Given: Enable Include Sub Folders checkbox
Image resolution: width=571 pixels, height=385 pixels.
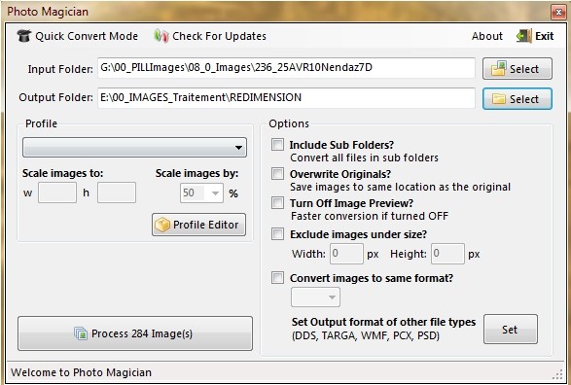Looking at the screenshot, I should pos(277,145).
